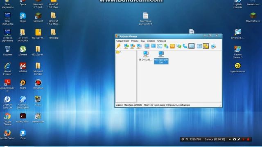262x147 pixels.
Task: Select Mozilla Firefox desktop icon
Action: click(x=7, y=134)
